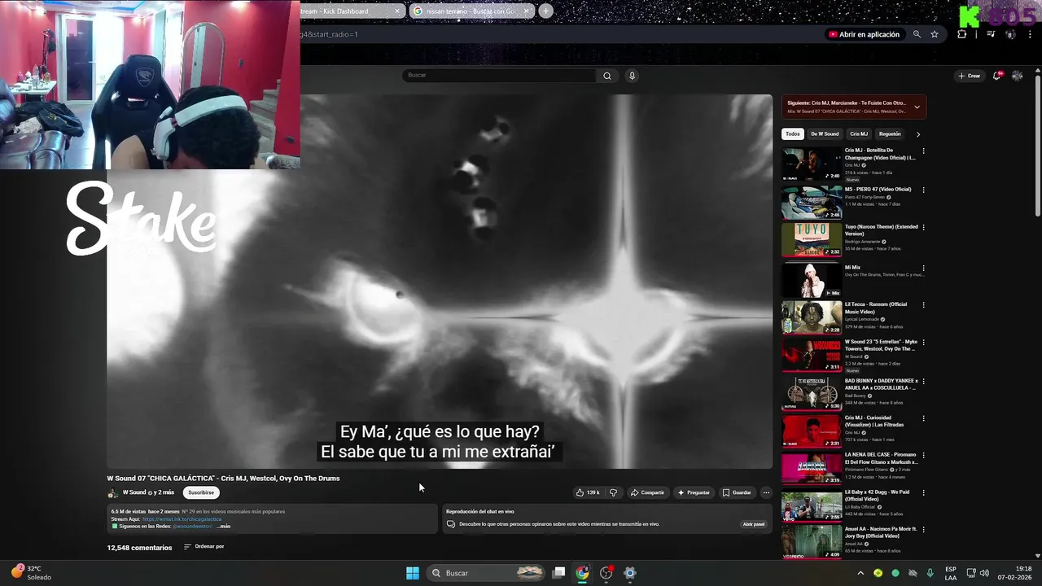Open options for Cris MJ - Curiosidad video
Image resolution: width=1042 pixels, height=586 pixels.
[923, 418]
